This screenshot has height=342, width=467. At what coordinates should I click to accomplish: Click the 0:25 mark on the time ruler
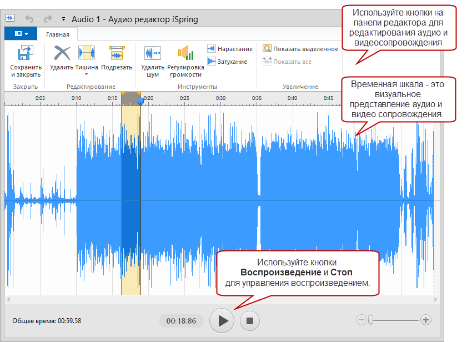(x=185, y=98)
